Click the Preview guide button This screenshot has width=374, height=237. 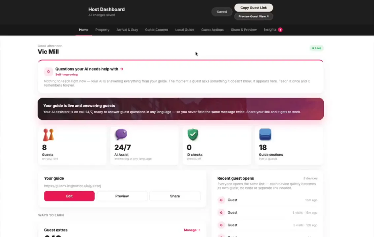(122, 196)
